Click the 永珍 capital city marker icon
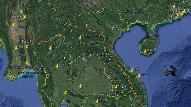 84,59
